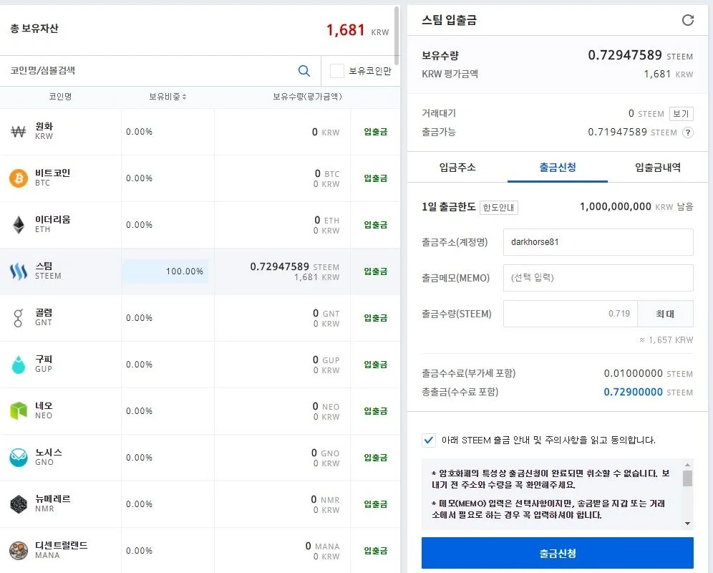The width and height of the screenshot is (713, 573).
Task: Switch to the 입금주소 tab
Action: [457, 168]
